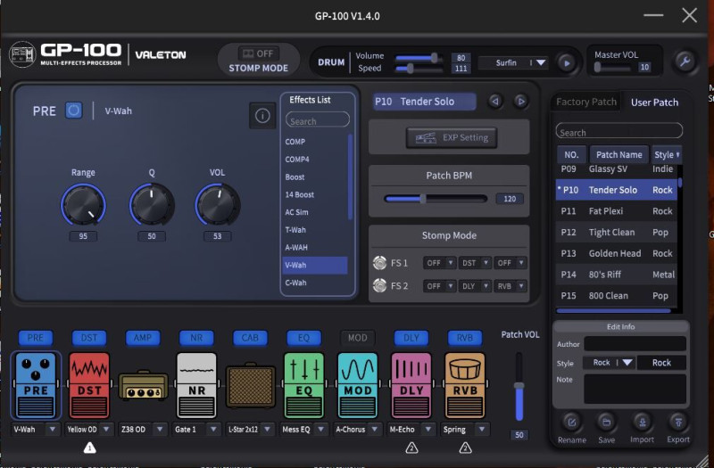Open the effect info icon

pyautogui.click(x=262, y=116)
